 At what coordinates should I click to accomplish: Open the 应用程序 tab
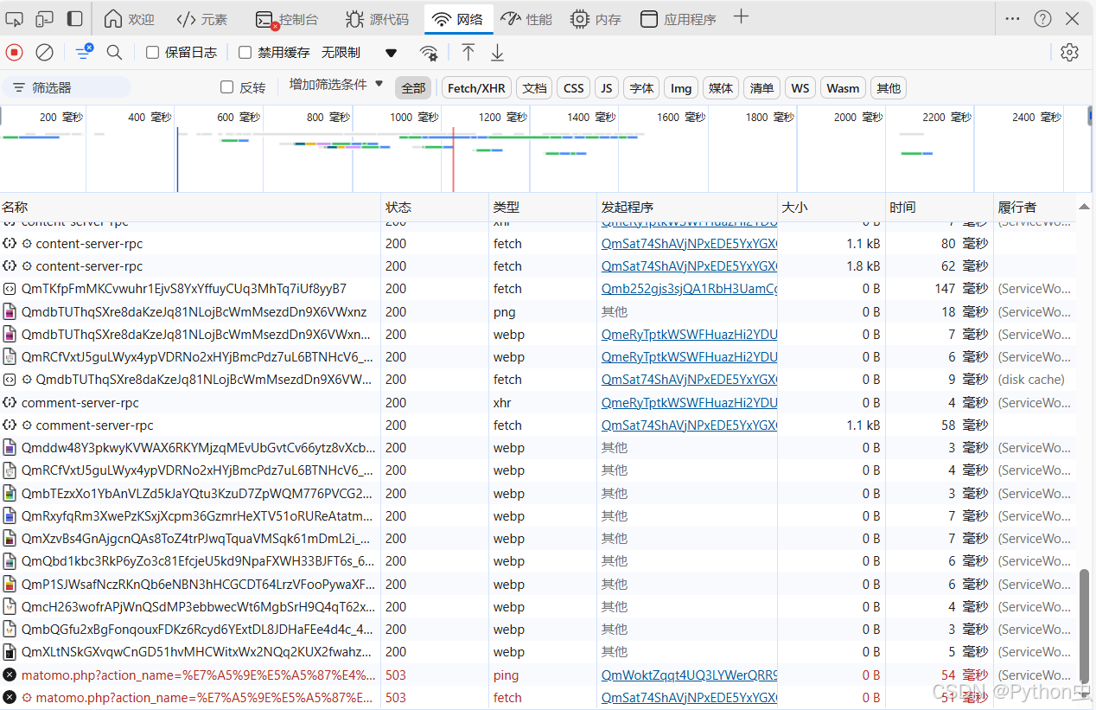(679, 19)
